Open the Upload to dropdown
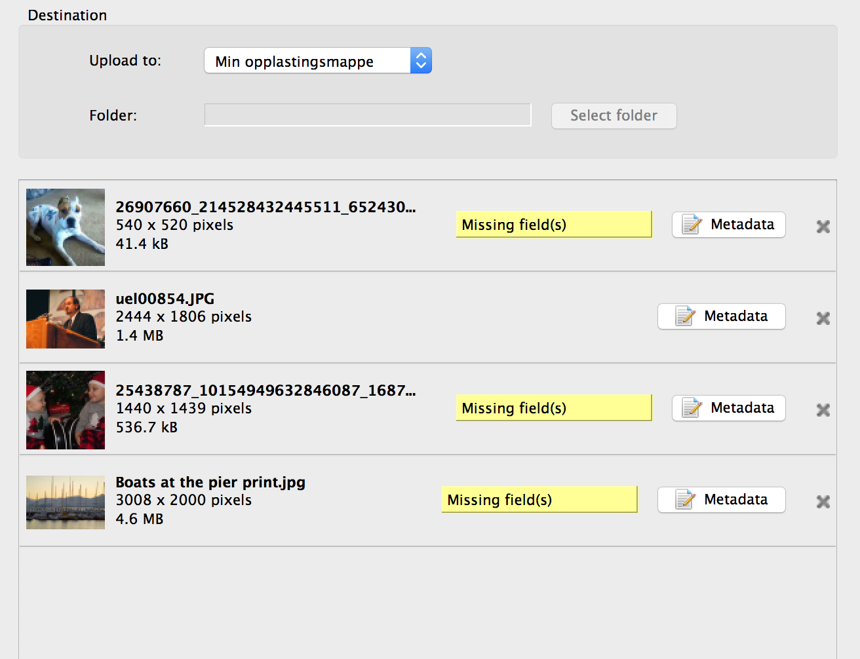 pos(318,61)
